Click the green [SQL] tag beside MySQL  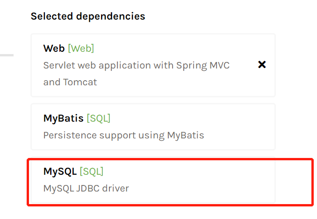[x=91, y=171]
